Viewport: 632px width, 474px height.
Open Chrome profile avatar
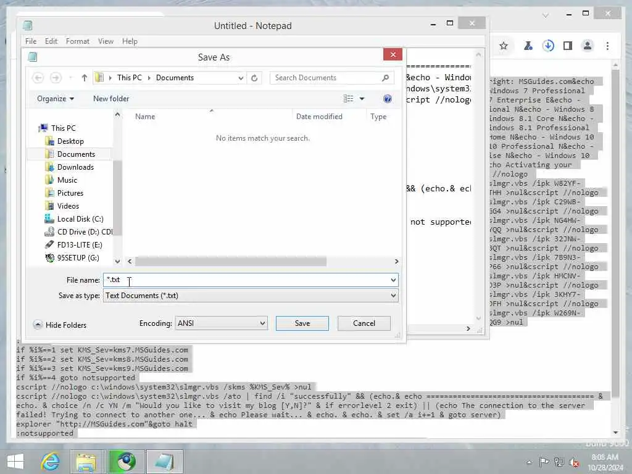pyautogui.click(x=588, y=46)
